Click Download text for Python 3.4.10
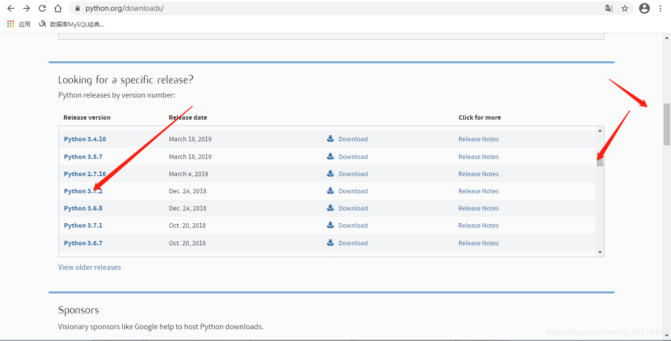This screenshot has height=341, width=671. 353,139
